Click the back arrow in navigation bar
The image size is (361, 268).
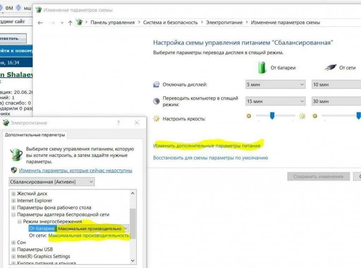click(x=40, y=23)
